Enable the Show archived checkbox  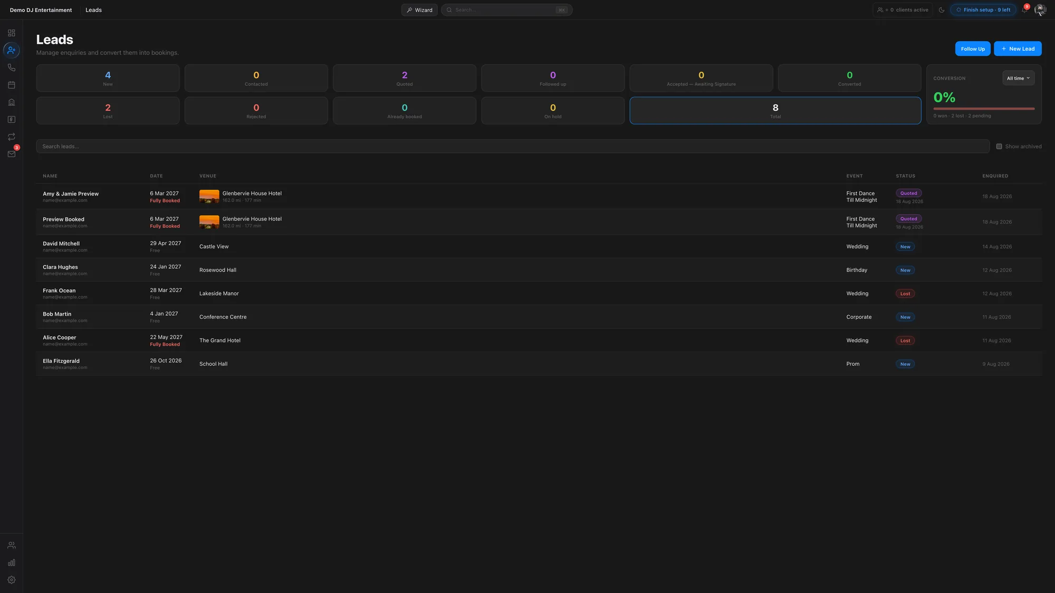999,147
